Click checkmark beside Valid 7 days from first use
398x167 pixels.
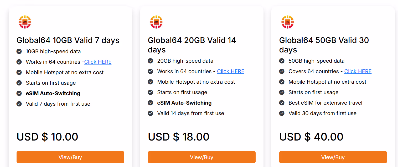(x=19, y=104)
